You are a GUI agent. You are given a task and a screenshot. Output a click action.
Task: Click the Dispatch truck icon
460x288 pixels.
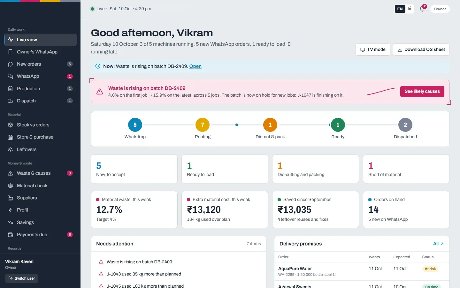10,101
